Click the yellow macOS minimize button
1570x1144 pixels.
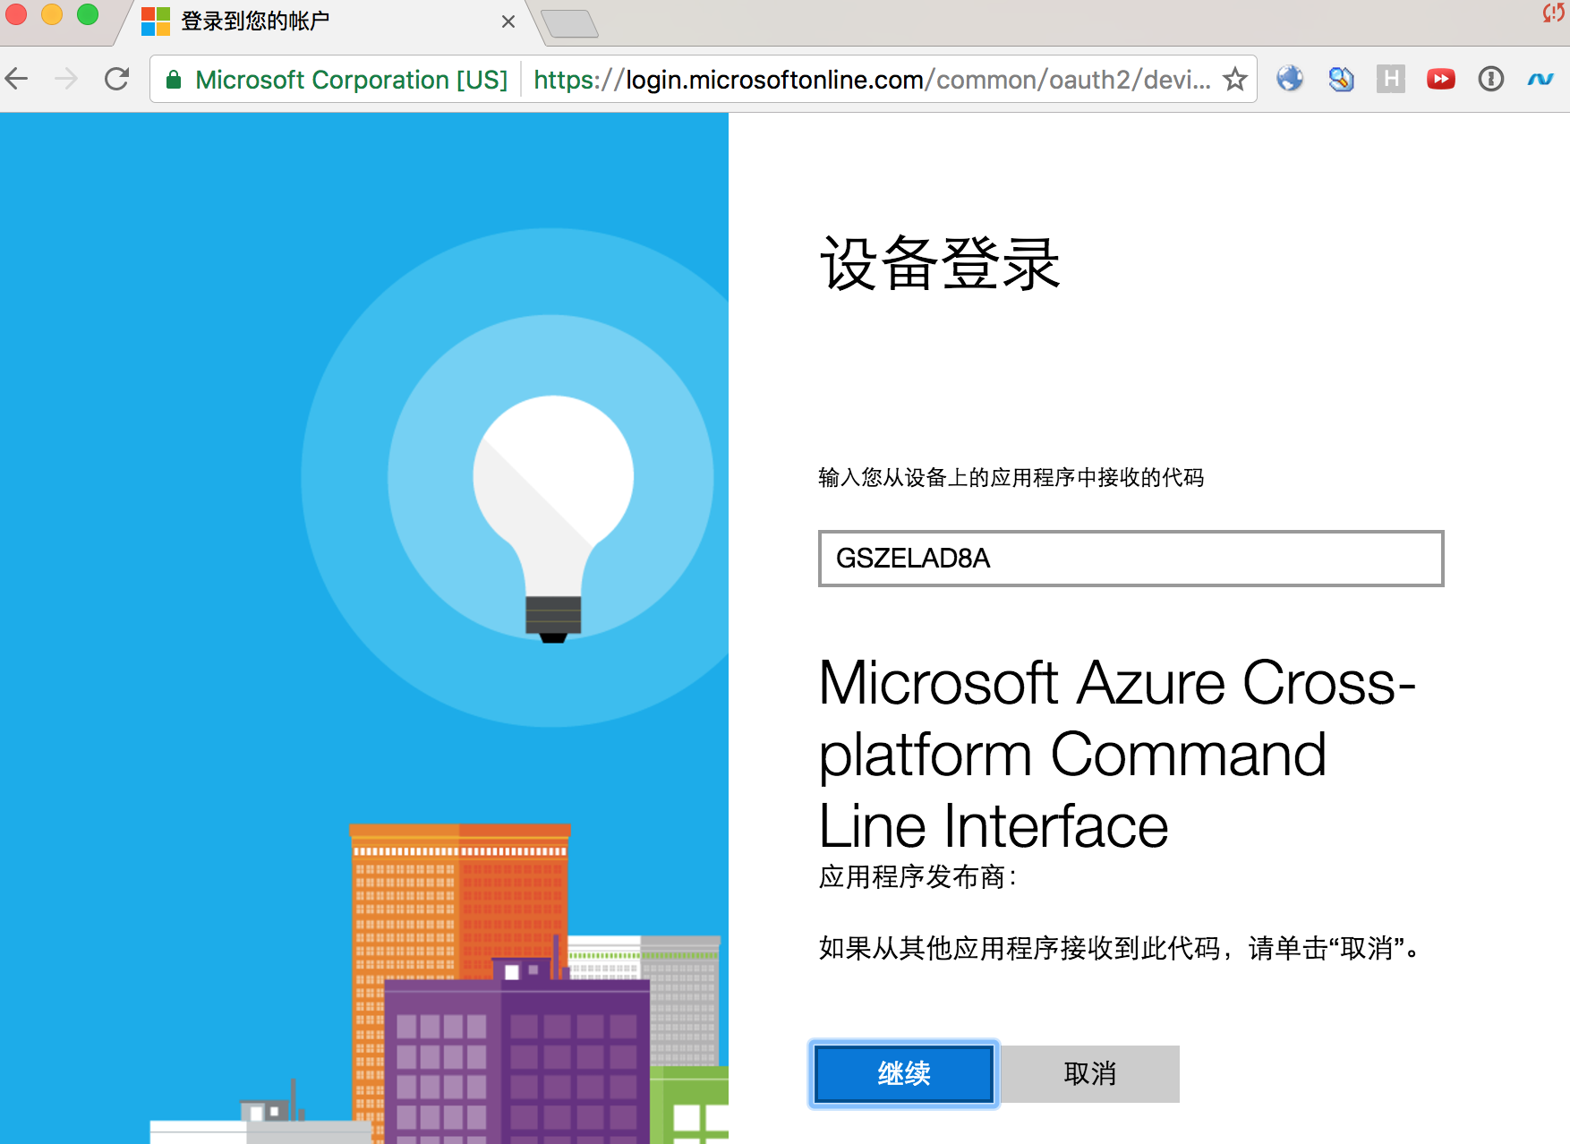[x=52, y=14]
